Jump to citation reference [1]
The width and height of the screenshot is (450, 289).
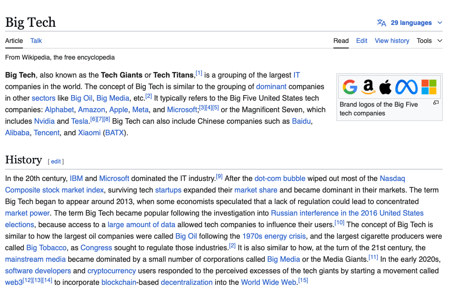pyautogui.click(x=199, y=73)
